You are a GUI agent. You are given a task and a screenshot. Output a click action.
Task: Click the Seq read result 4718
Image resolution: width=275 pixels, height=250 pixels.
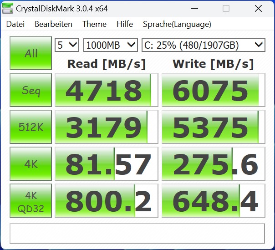107,90
